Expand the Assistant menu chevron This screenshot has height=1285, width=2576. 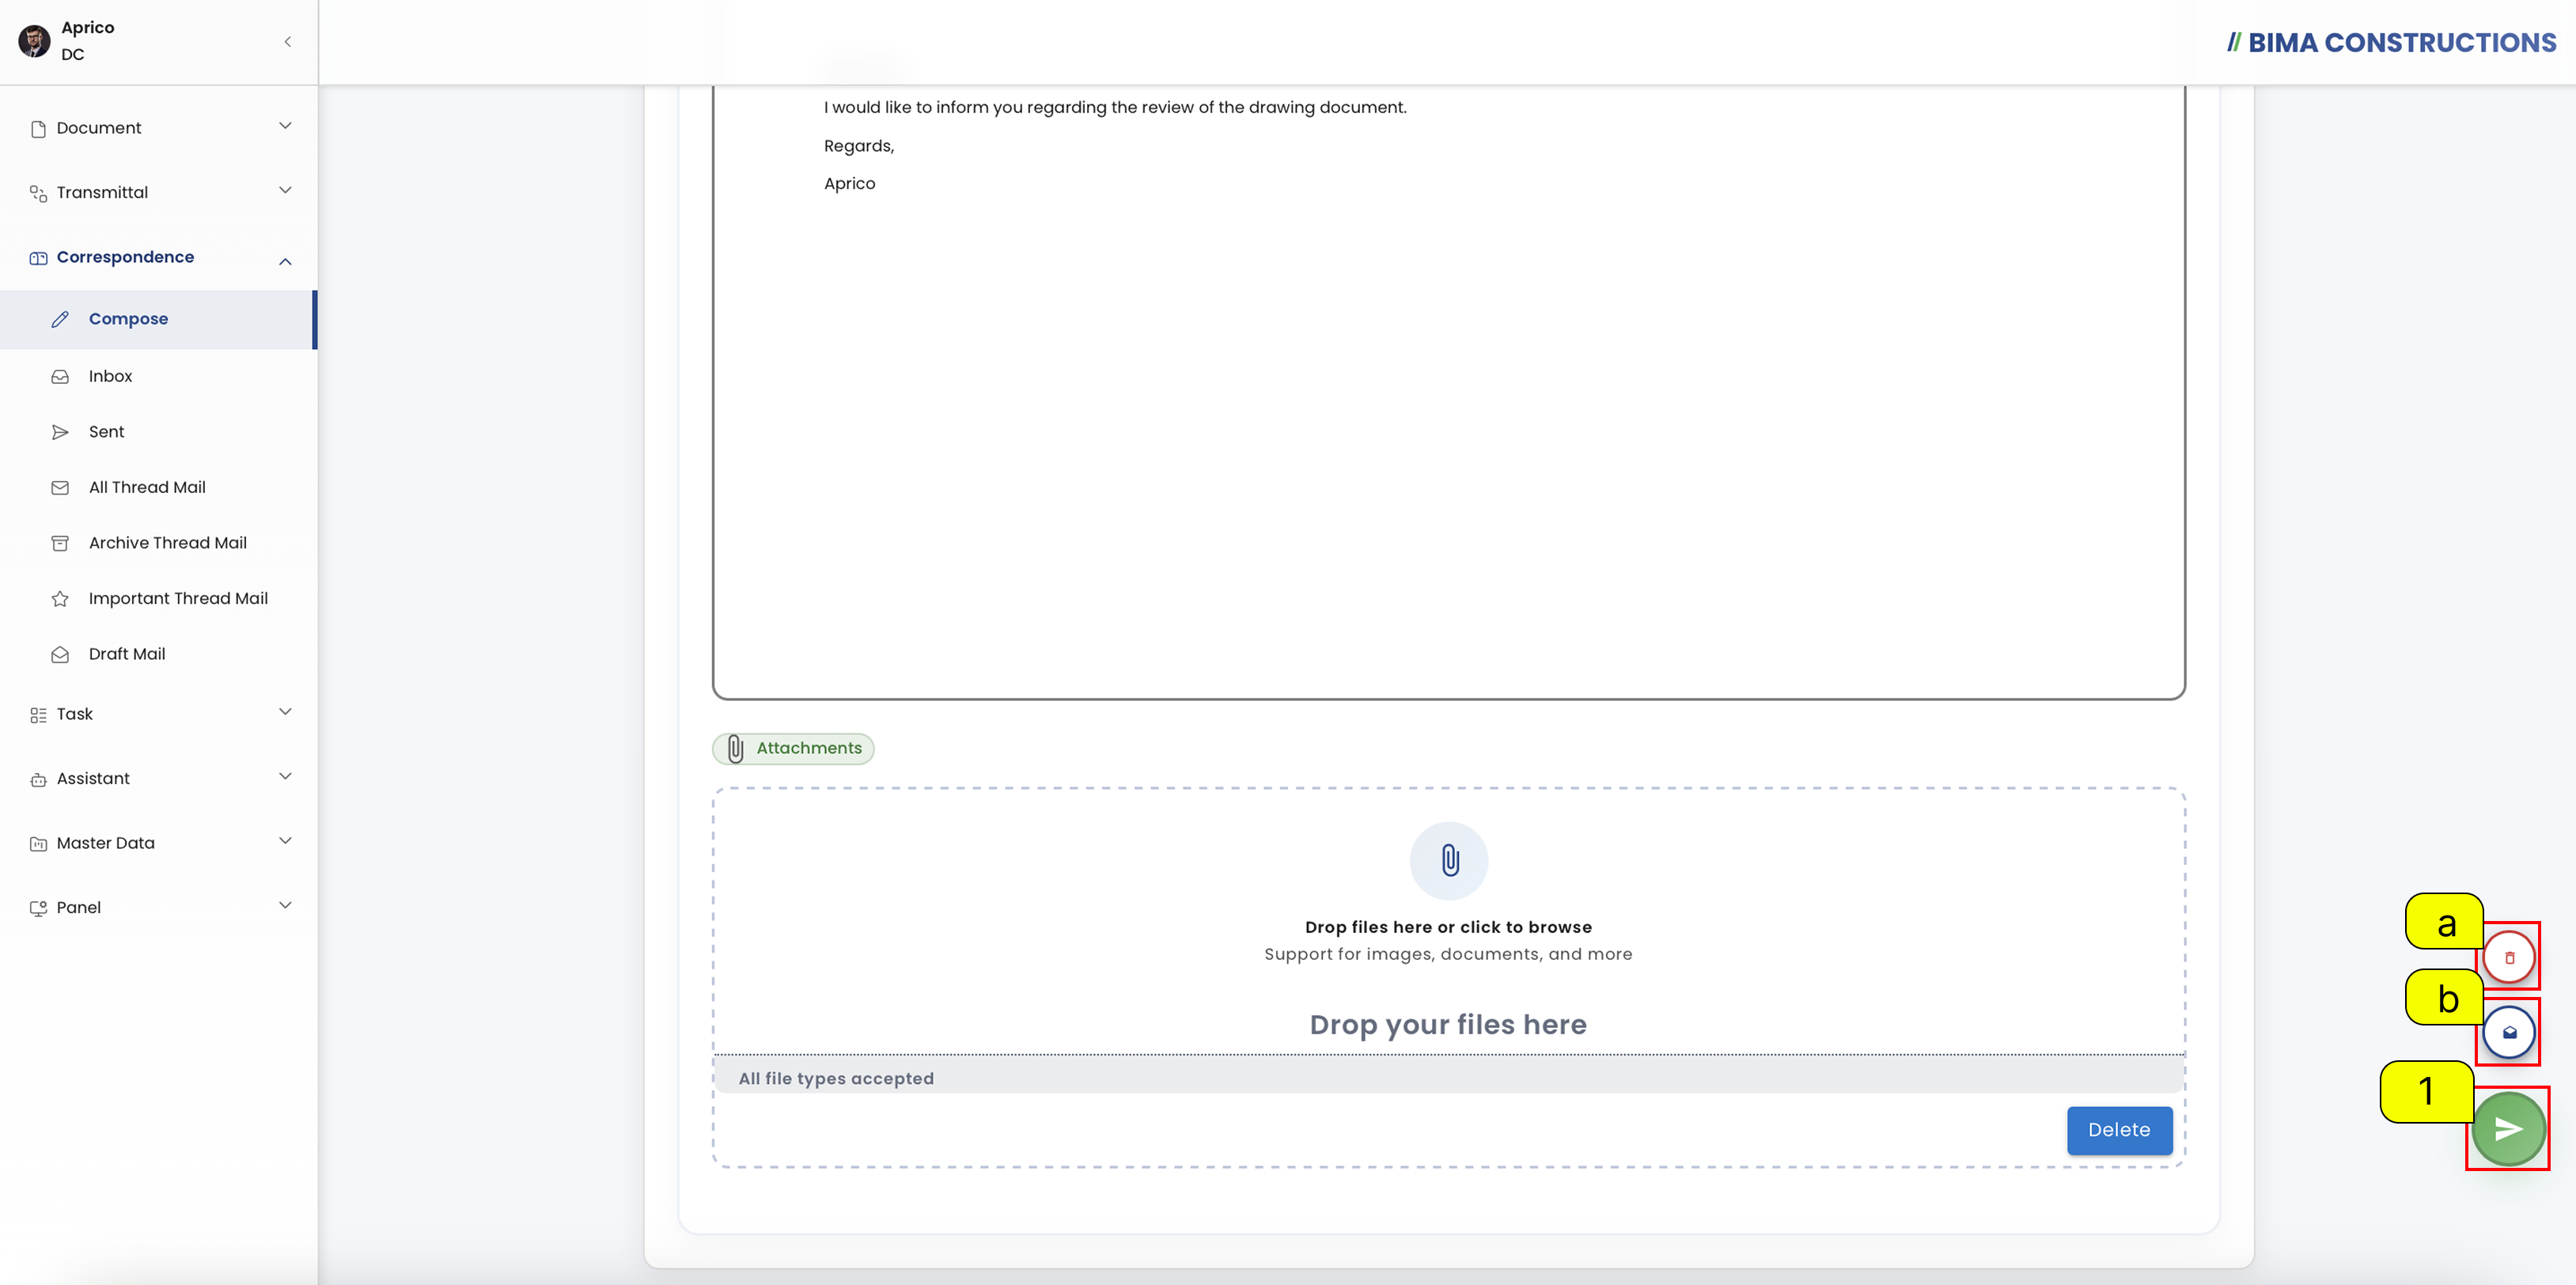click(285, 776)
